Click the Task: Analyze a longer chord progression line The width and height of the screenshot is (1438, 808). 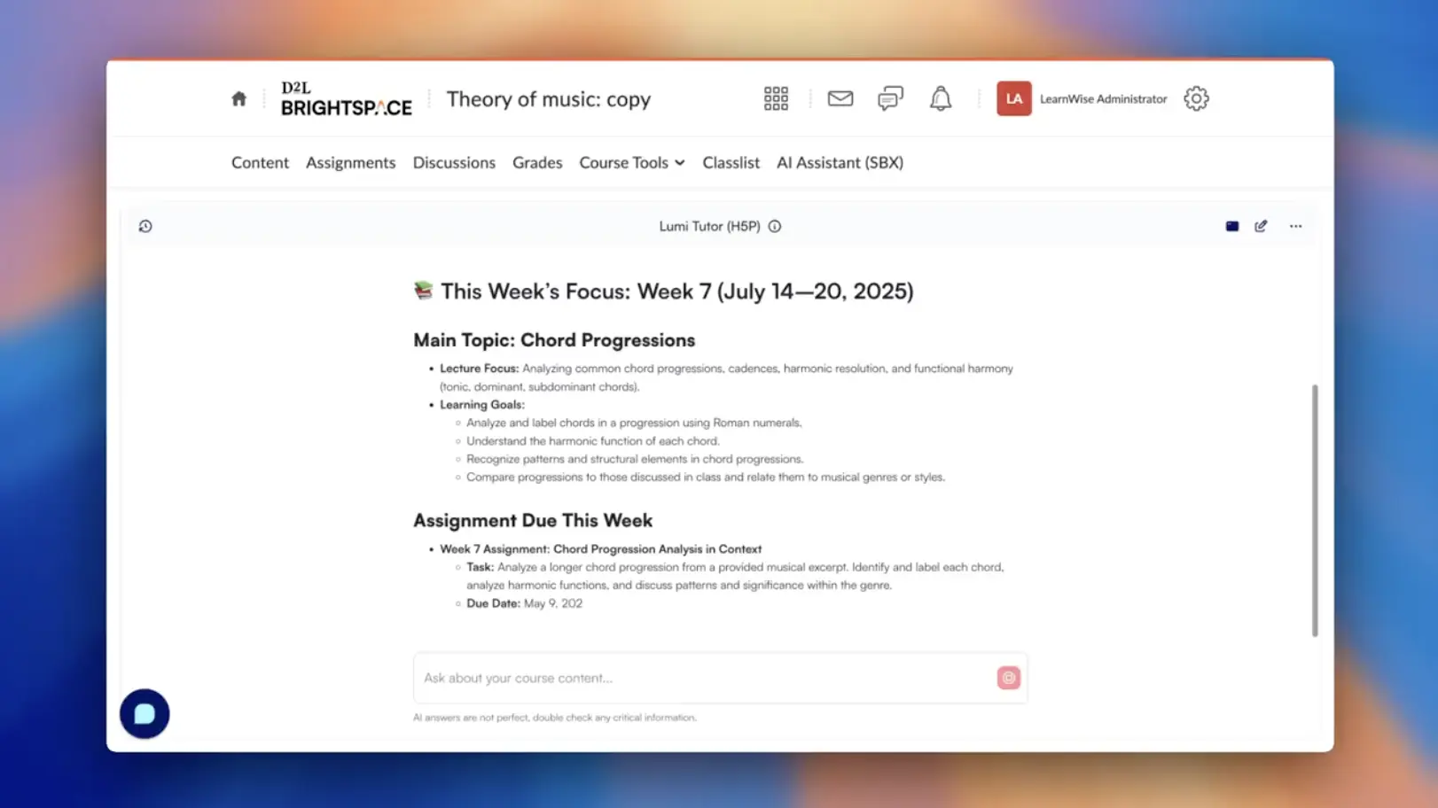pyautogui.click(x=735, y=576)
